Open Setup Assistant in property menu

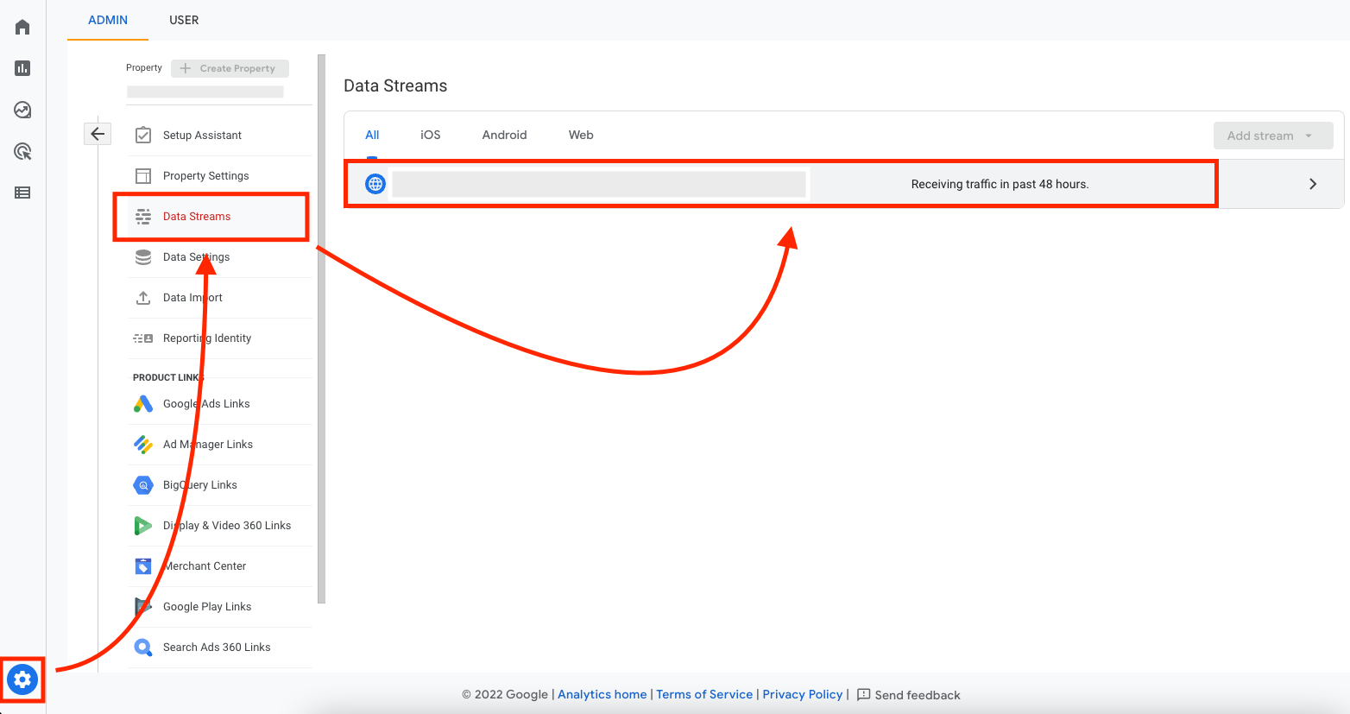(x=202, y=136)
